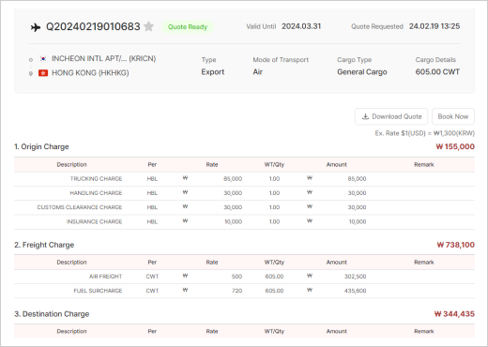Click the TRUCKING CHARGE row description

click(x=96, y=179)
